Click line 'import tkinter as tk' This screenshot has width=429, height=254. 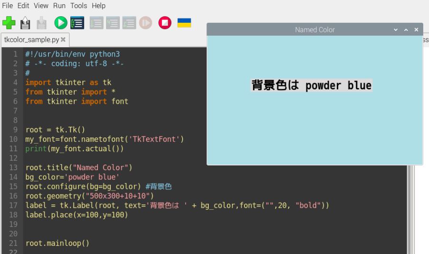click(x=68, y=82)
